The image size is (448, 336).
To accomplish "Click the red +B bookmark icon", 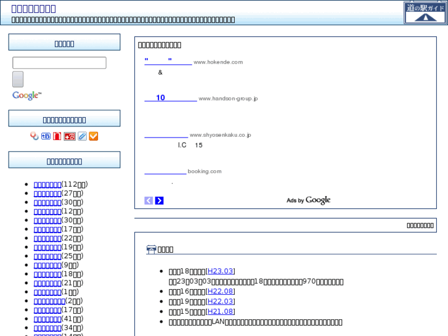I will coord(70,136).
